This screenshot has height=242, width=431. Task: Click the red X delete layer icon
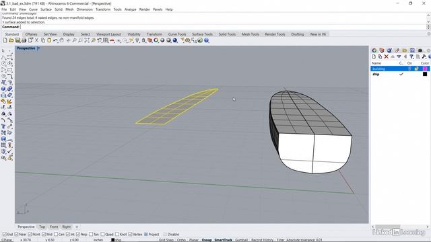(386, 56)
